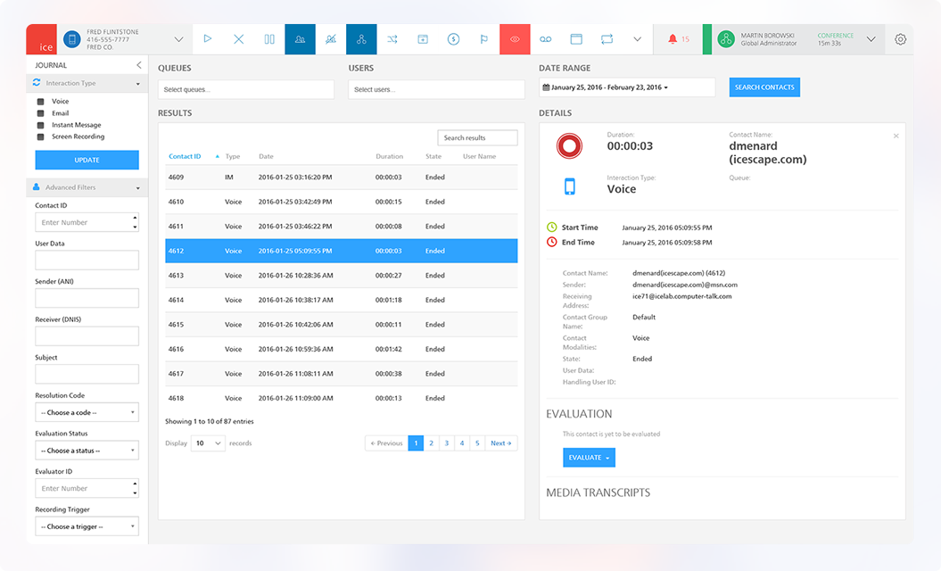Click the blue UPDATE button

coord(87,160)
